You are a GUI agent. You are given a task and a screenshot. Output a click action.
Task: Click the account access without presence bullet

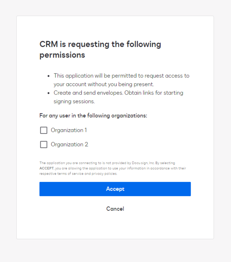coord(121,80)
